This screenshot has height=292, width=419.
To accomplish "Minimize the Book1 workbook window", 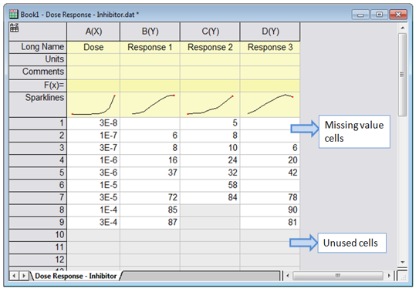I will point(360,15).
